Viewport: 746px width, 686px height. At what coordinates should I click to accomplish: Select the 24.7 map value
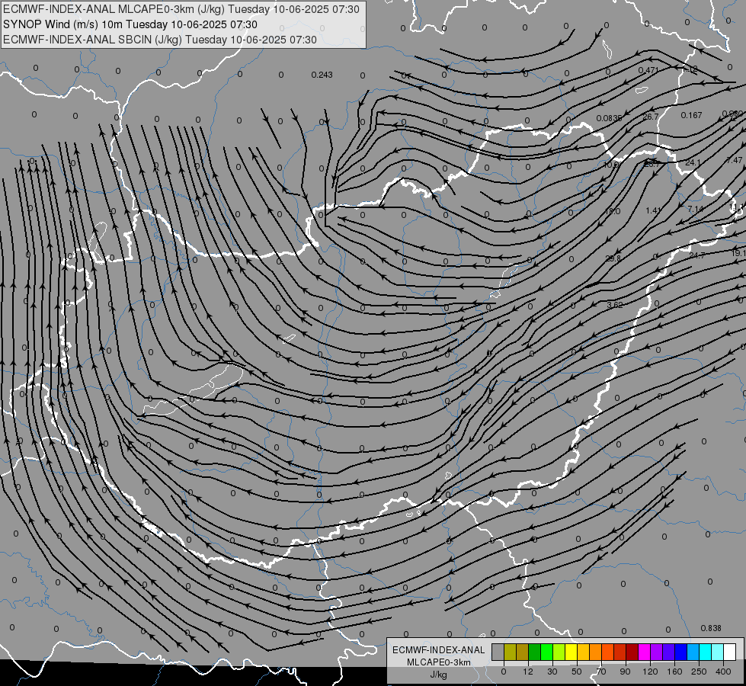pyautogui.click(x=697, y=255)
